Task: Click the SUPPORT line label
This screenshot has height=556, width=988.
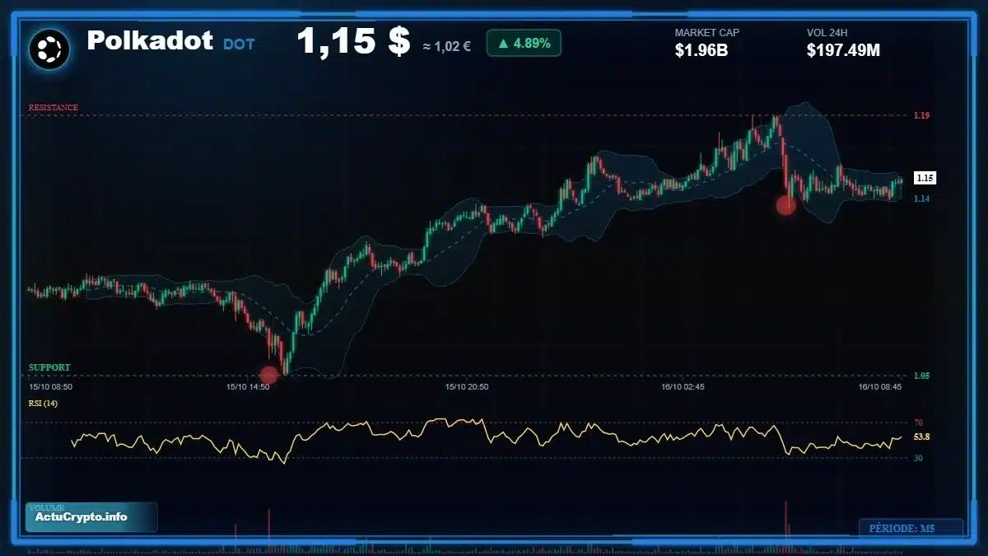Action: click(49, 367)
